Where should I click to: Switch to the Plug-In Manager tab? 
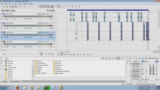click(x=15, y=81)
